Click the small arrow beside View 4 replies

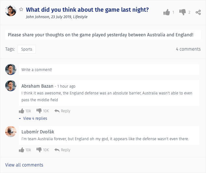(20, 118)
